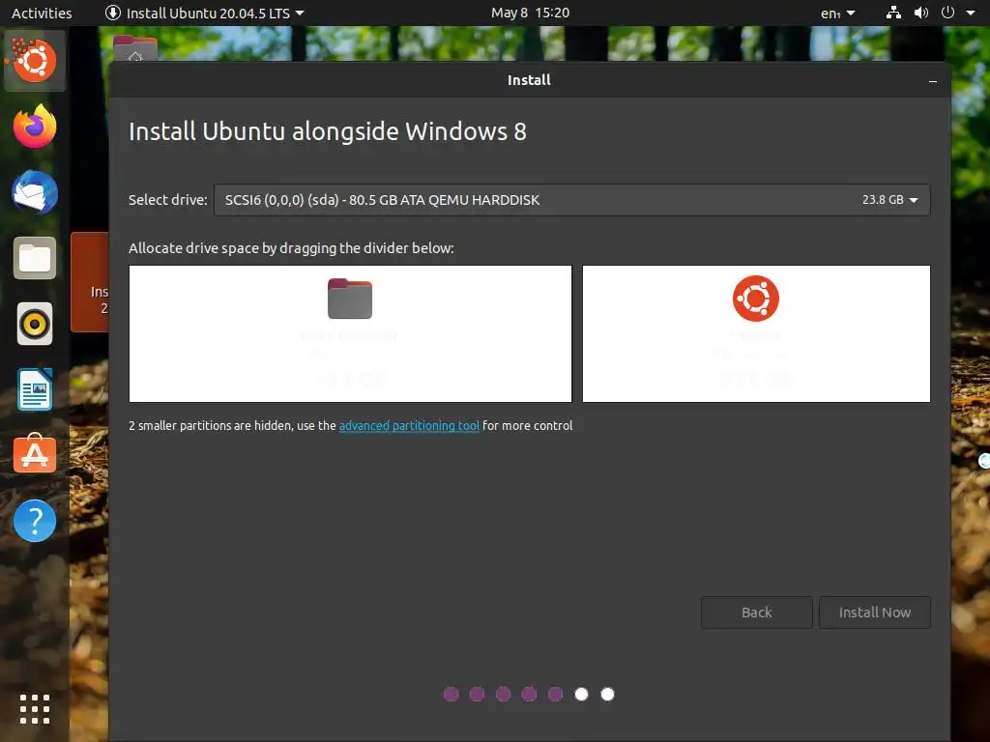Click the Ubuntu partition pane
This screenshot has width=990, height=742.
click(x=756, y=333)
